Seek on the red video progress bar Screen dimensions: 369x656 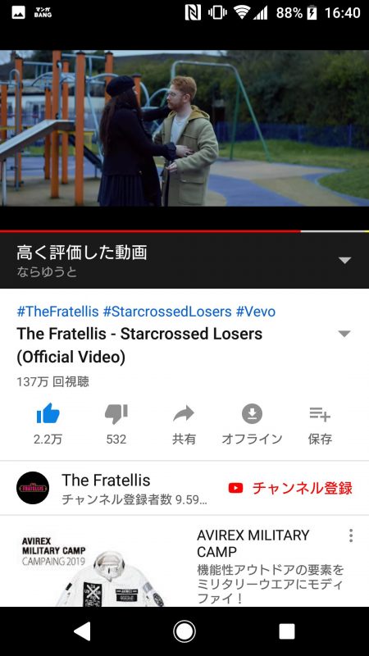[x=184, y=231]
